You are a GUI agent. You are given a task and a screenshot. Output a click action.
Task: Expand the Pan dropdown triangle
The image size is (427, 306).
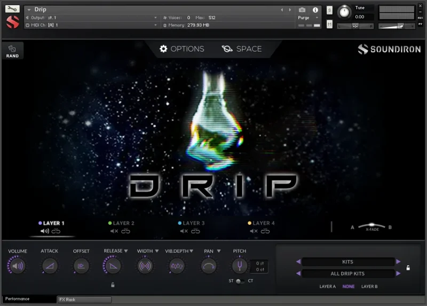click(219, 251)
